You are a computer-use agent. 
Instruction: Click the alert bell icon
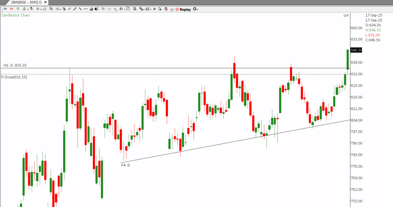[x=160, y=9]
